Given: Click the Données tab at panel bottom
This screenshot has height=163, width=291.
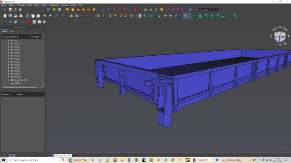Looking at the screenshot, I should point(12,155).
